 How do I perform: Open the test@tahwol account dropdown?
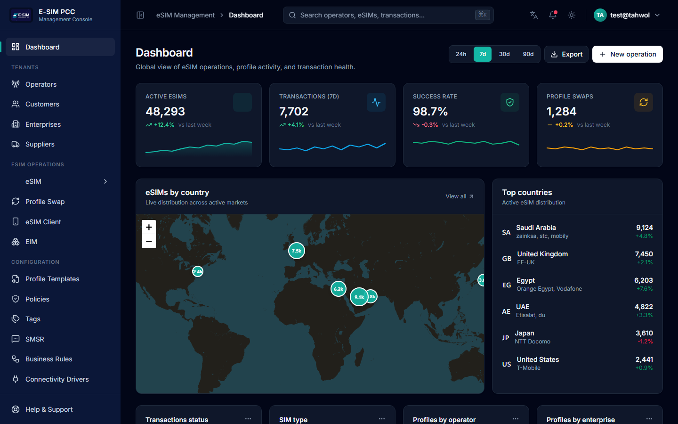(x=627, y=15)
